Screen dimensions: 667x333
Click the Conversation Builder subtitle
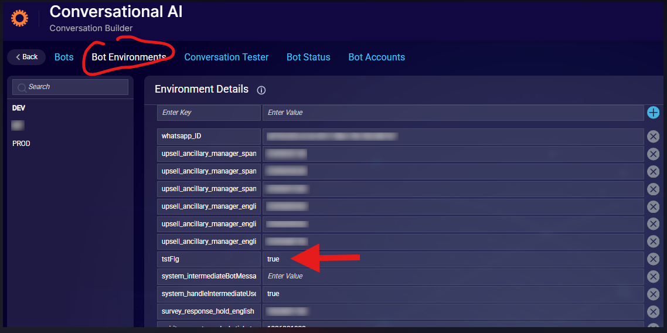pos(91,29)
